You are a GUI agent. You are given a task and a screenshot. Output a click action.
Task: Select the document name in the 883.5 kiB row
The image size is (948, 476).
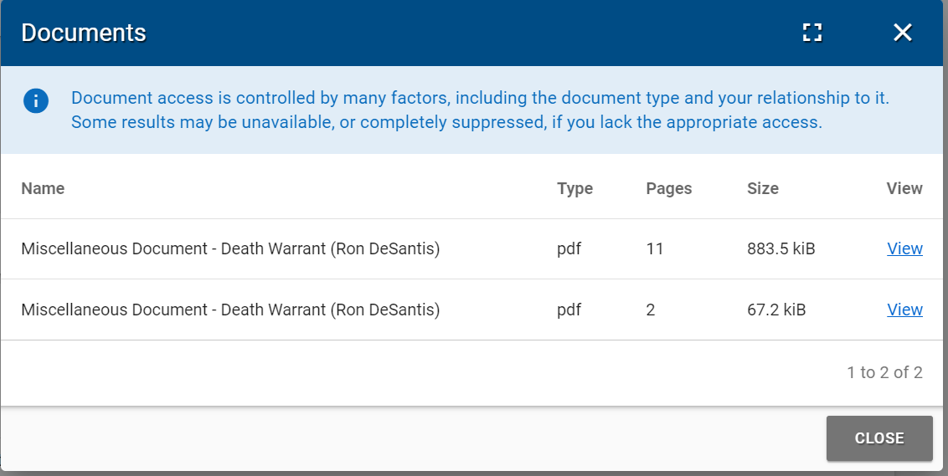pyautogui.click(x=230, y=248)
